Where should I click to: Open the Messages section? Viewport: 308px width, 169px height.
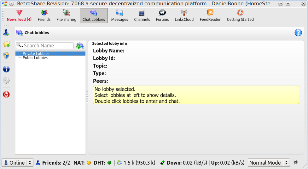pyautogui.click(x=119, y=15)
